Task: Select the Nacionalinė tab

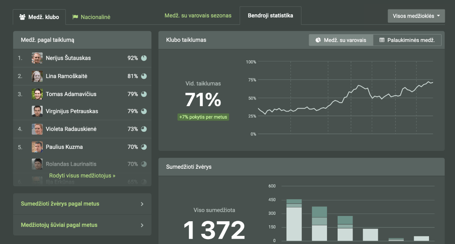Action: [x=91, y=17]
